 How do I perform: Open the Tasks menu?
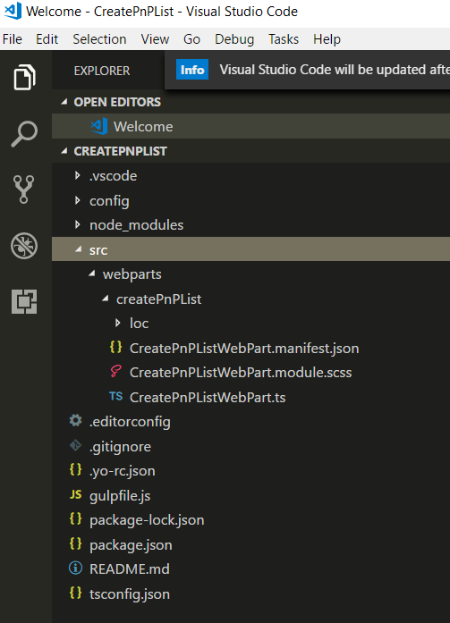284,39
